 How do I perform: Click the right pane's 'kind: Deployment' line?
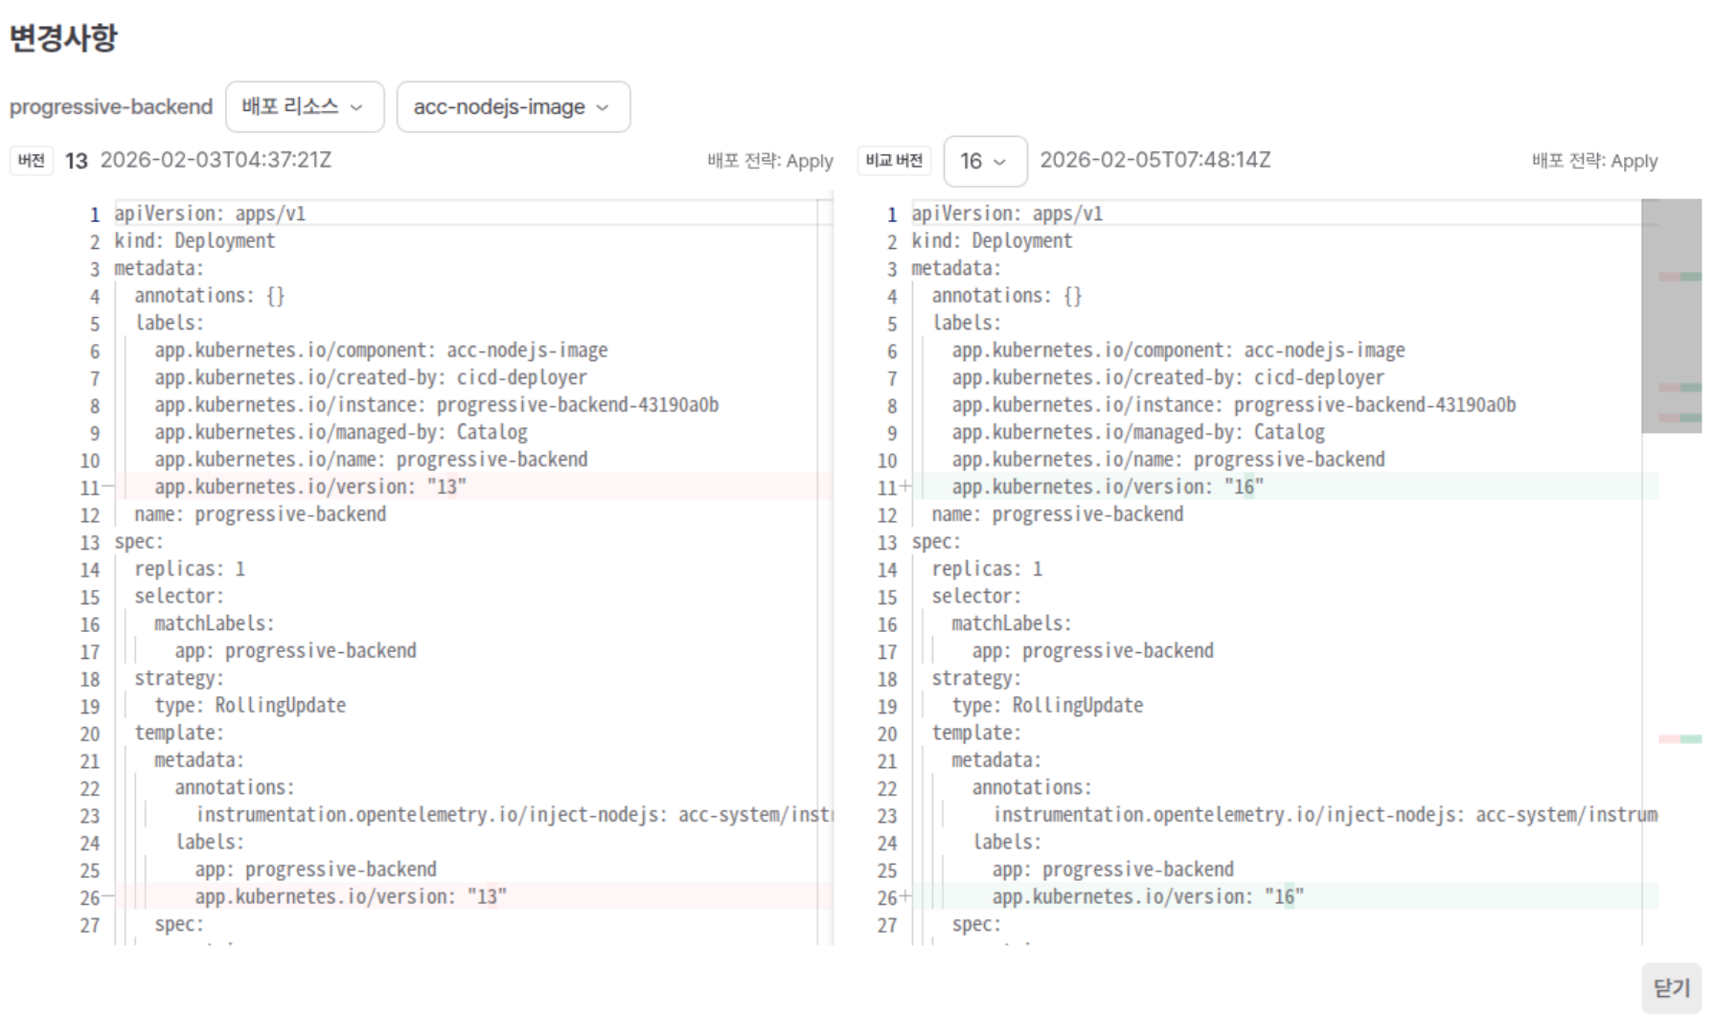[x=992, y=240]
